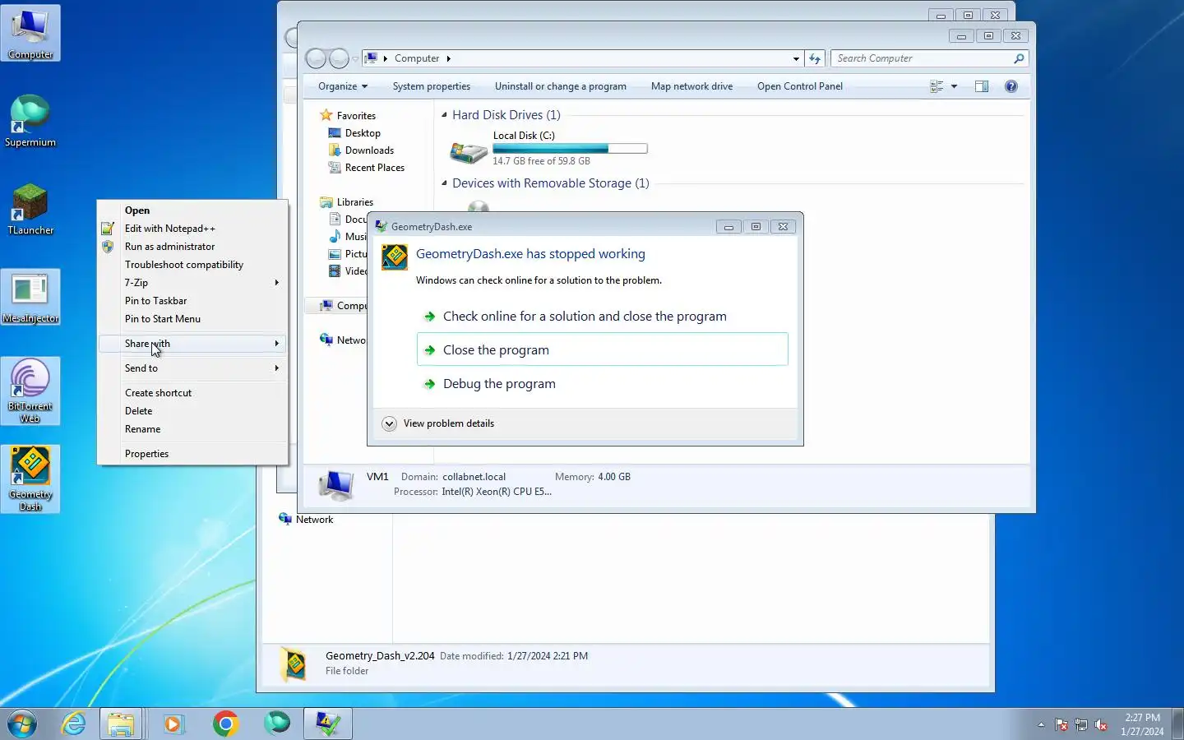Open Google Chrome from the taskbar
Viewport: 1184px width, 740px height.
(225, 724)
